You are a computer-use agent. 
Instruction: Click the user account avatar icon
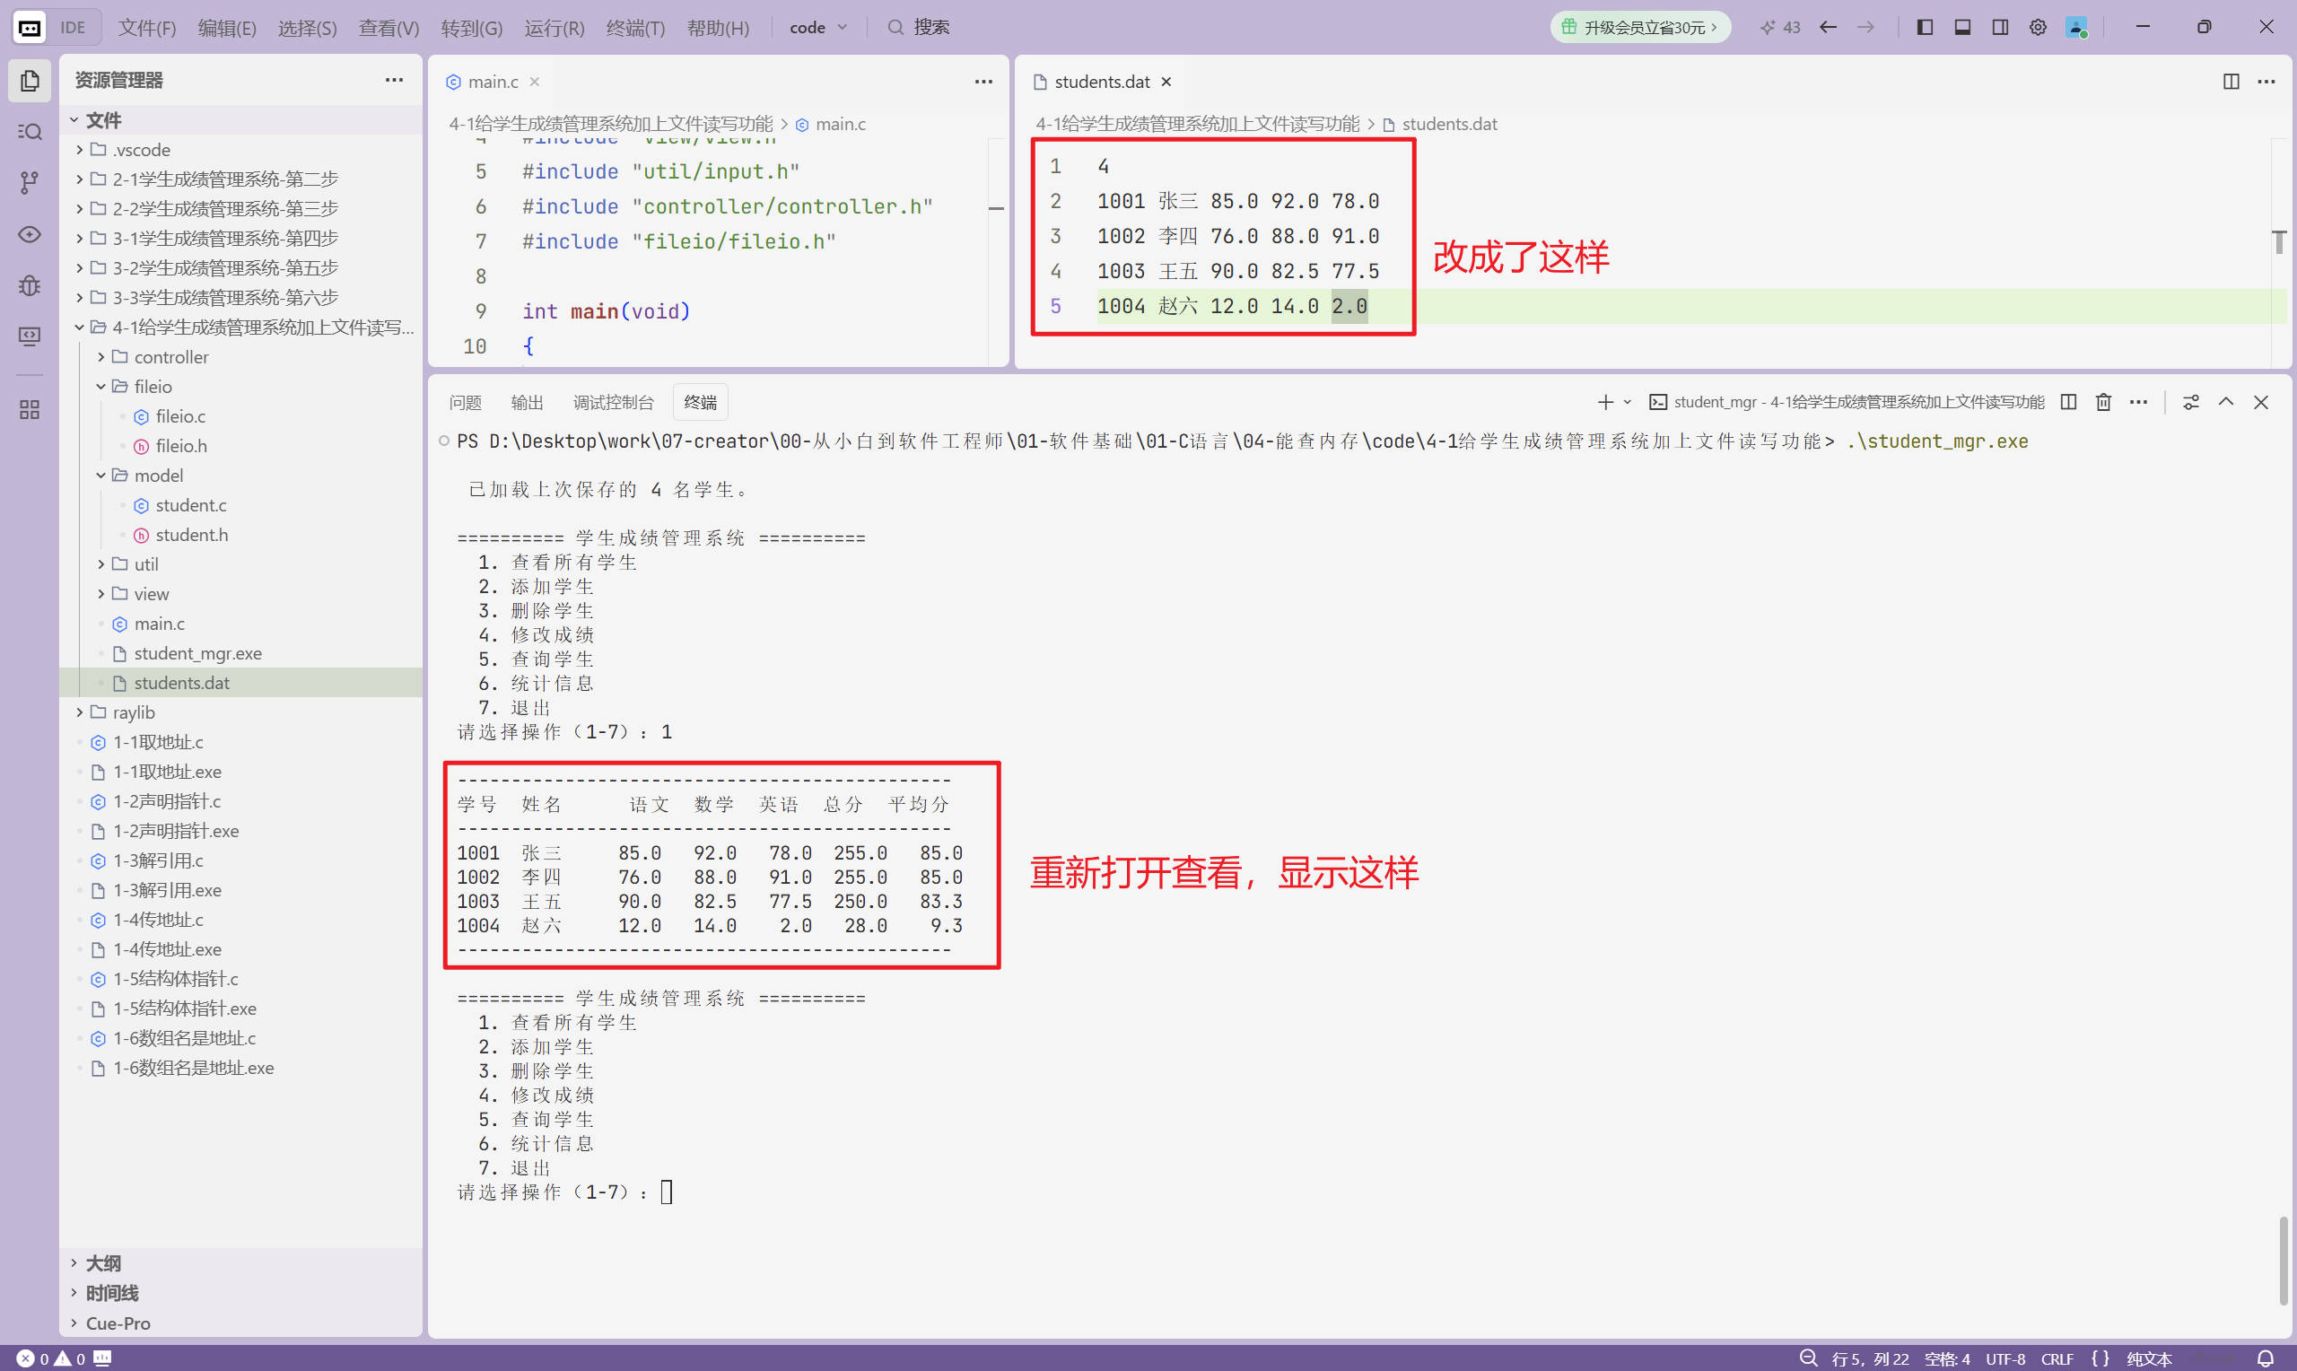click(2076, 28)
